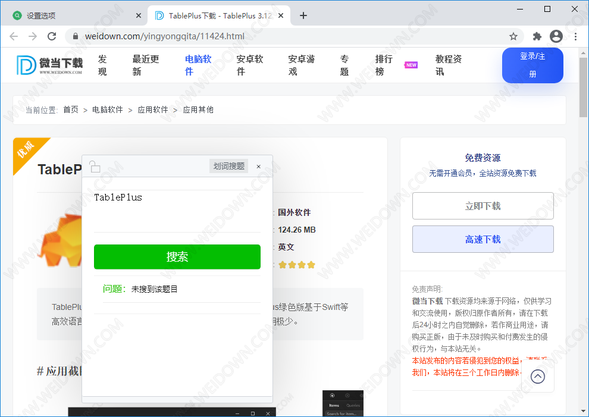The height and width of the screenshot is (417, 589).
Task: Click the back-to-top arrow button
Action: click(x=538, y=376)
